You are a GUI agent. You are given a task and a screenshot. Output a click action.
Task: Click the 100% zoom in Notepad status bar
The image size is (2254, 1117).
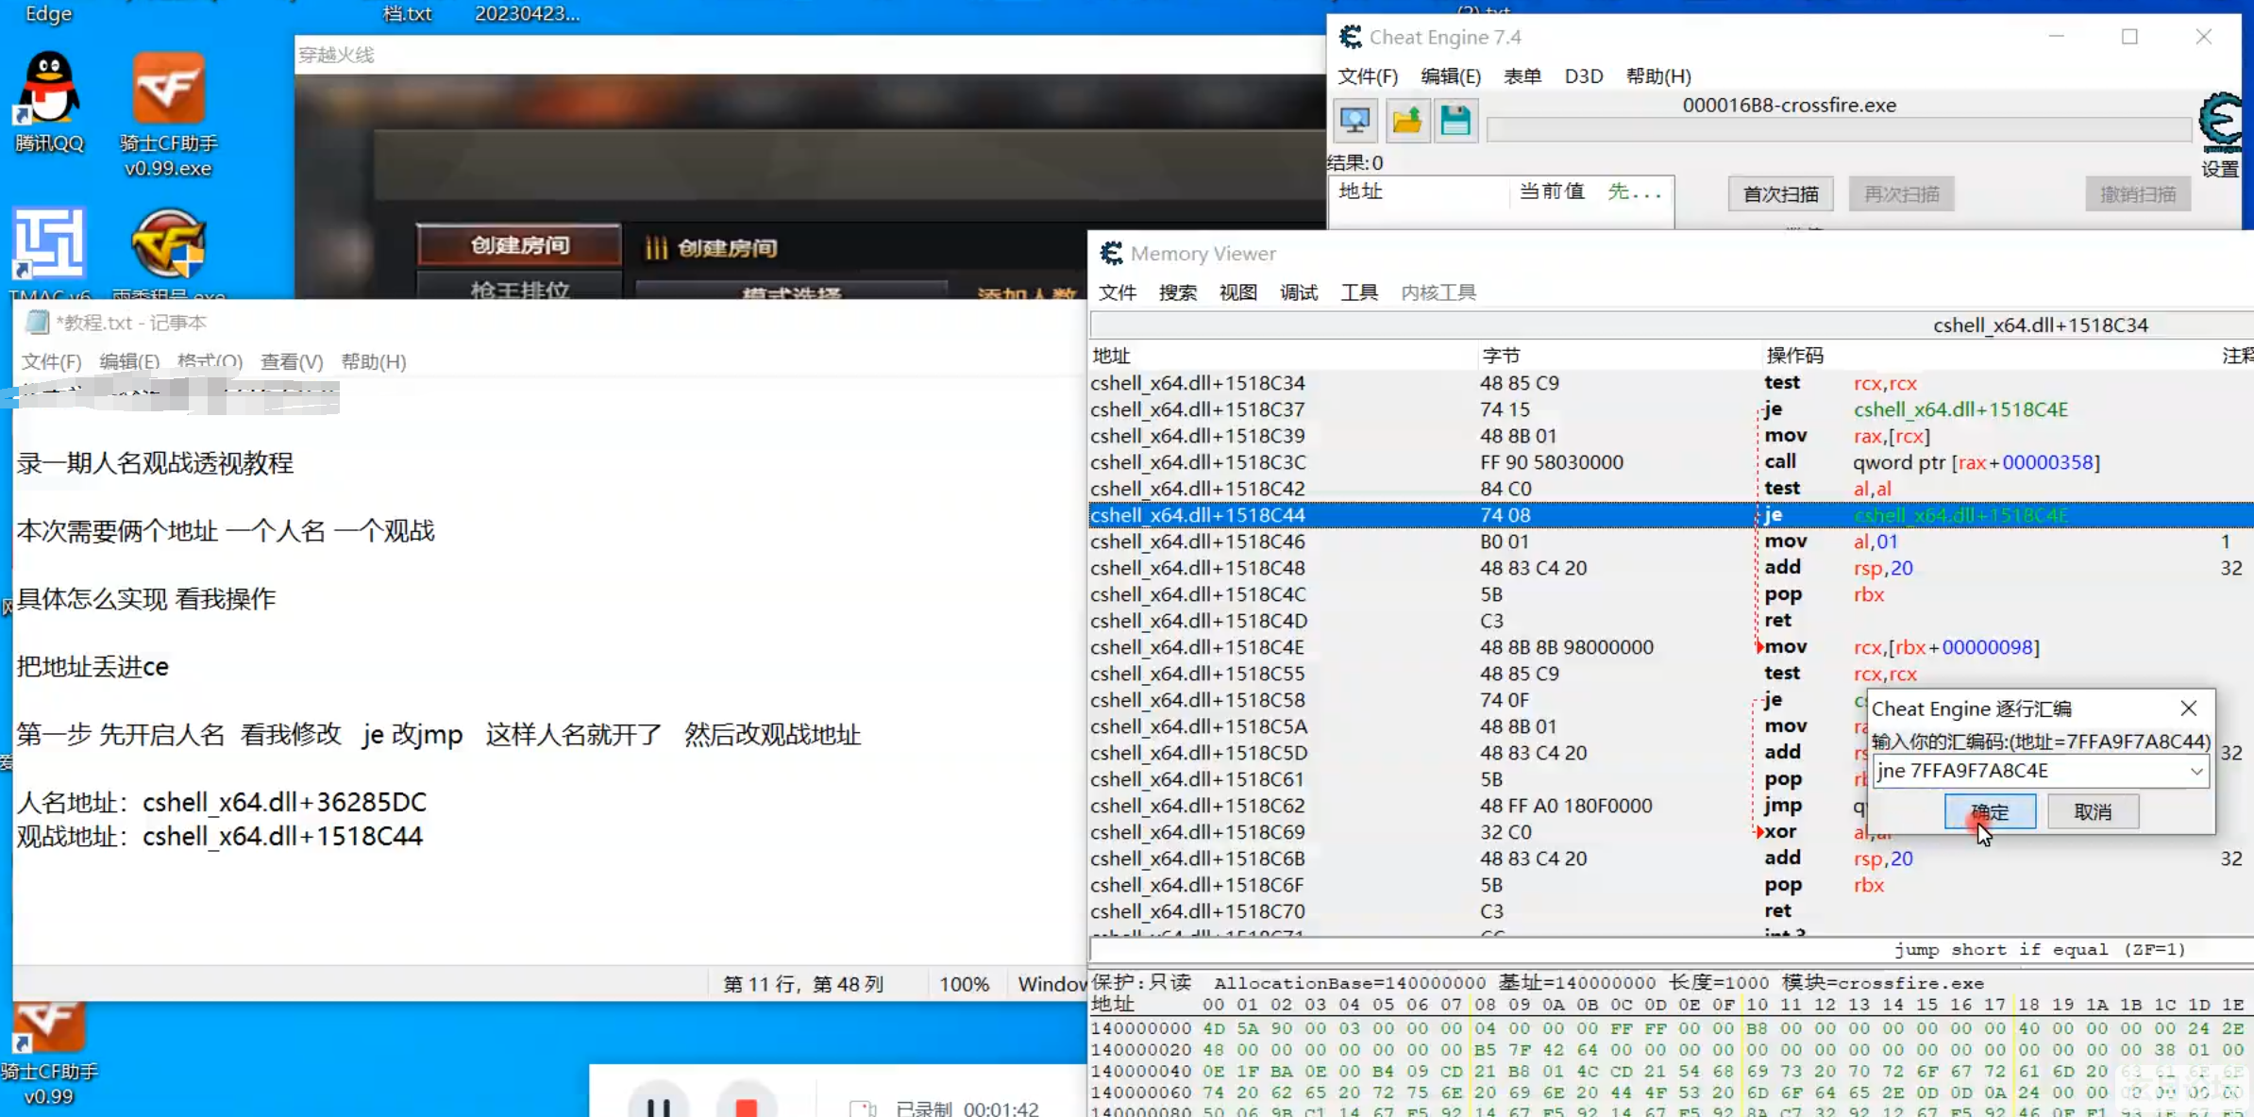(964, 984)
